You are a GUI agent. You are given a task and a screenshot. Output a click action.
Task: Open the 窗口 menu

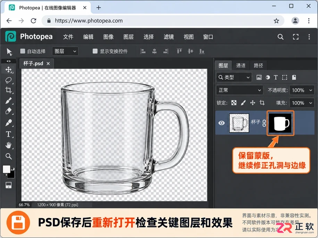coord(208,37)
